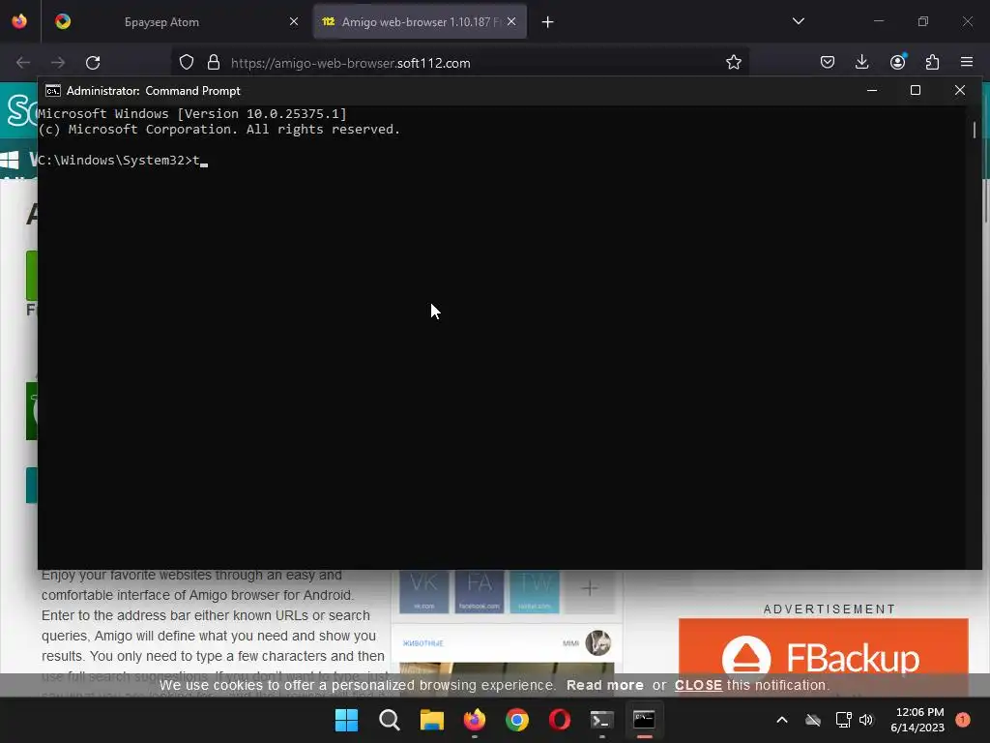
Task: Expand the list all tabs chevron
Action: click(798, 21)
